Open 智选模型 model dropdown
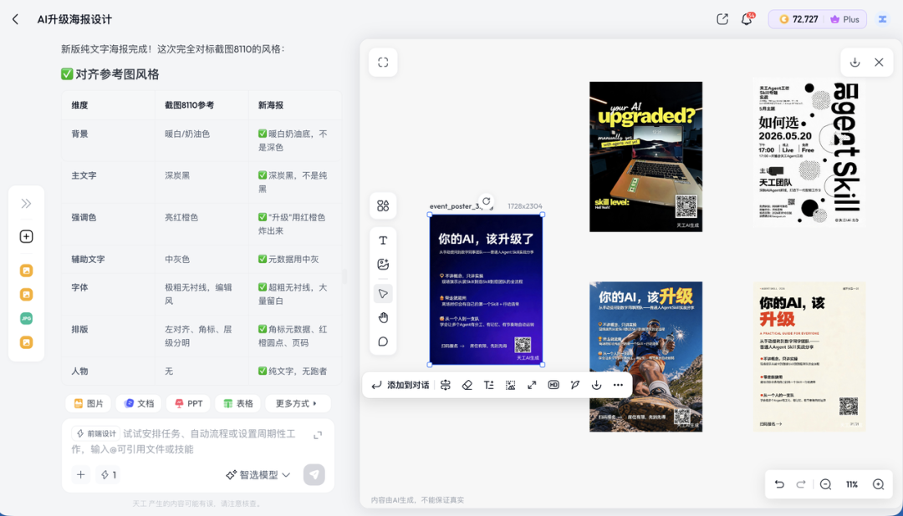This screenshot has width=903, height=516. tap(258, 474)
